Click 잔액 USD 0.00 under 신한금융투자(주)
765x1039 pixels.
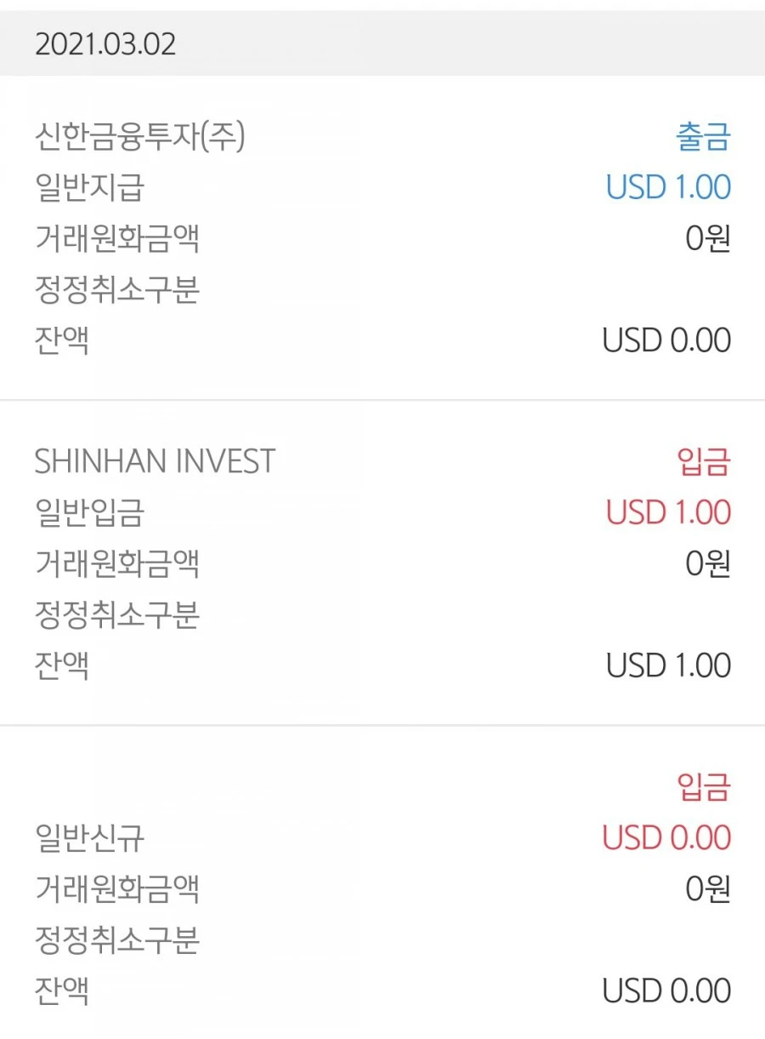click(x=666, y=340)
